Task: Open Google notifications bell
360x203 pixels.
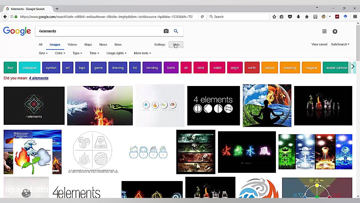Action: 335,31
